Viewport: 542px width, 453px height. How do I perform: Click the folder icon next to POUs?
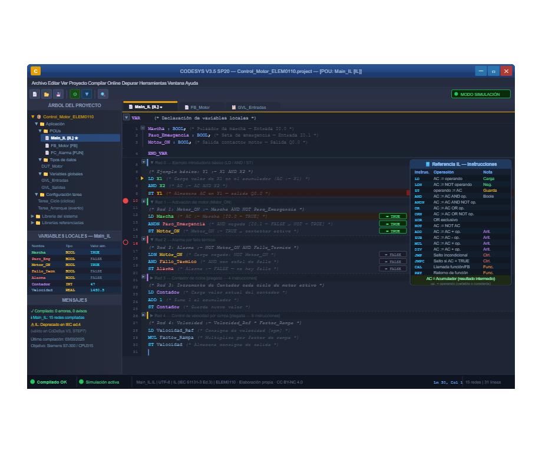pyautogui.click(x=45, y=131)
